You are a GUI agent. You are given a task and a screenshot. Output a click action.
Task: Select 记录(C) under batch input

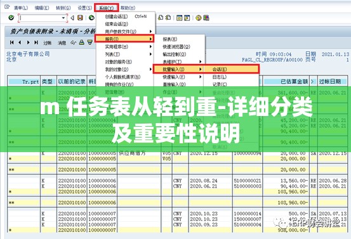point(220,84)
